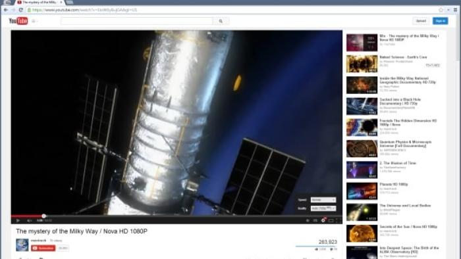Mute the video with the speaker icon

(29, 220)
